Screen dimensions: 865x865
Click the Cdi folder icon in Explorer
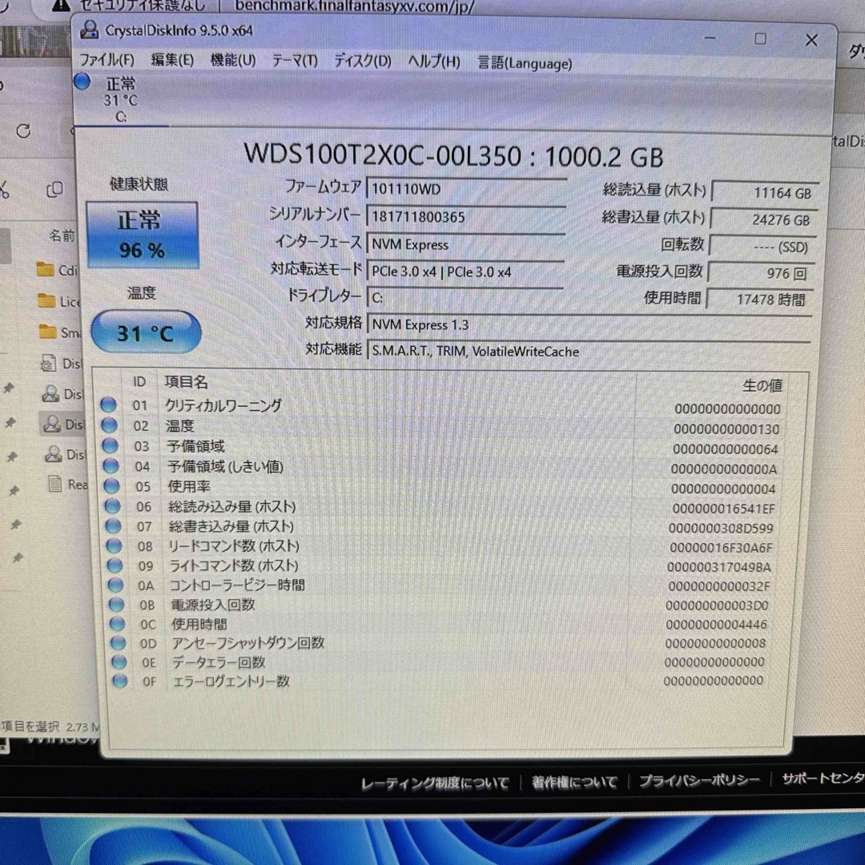click(45, 269)
